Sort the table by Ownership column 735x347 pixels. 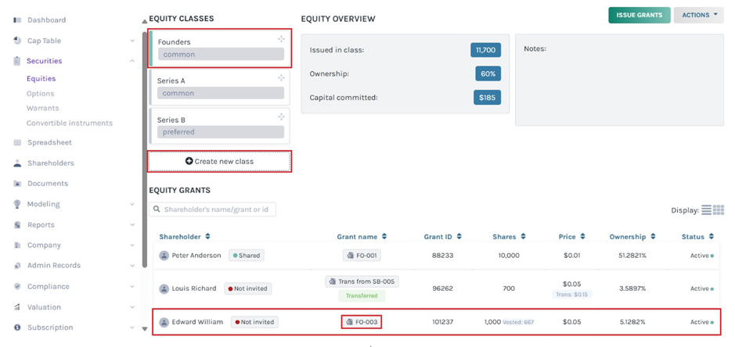pos(632,237)
